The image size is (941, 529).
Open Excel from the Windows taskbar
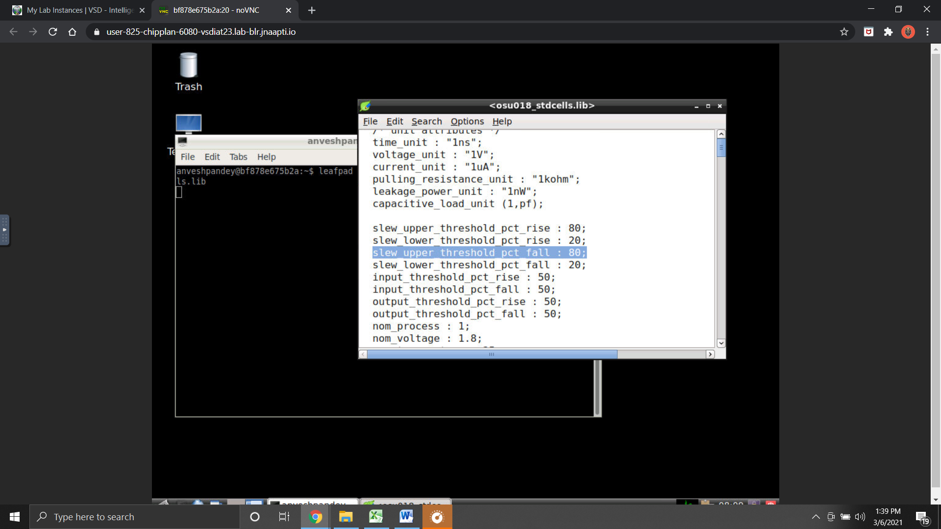pos(376,517)
